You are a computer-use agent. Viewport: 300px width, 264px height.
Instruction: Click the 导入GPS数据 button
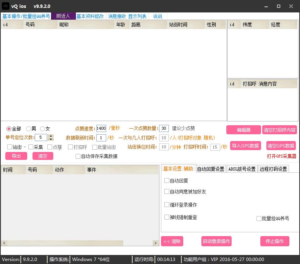[x=246, y=146]
